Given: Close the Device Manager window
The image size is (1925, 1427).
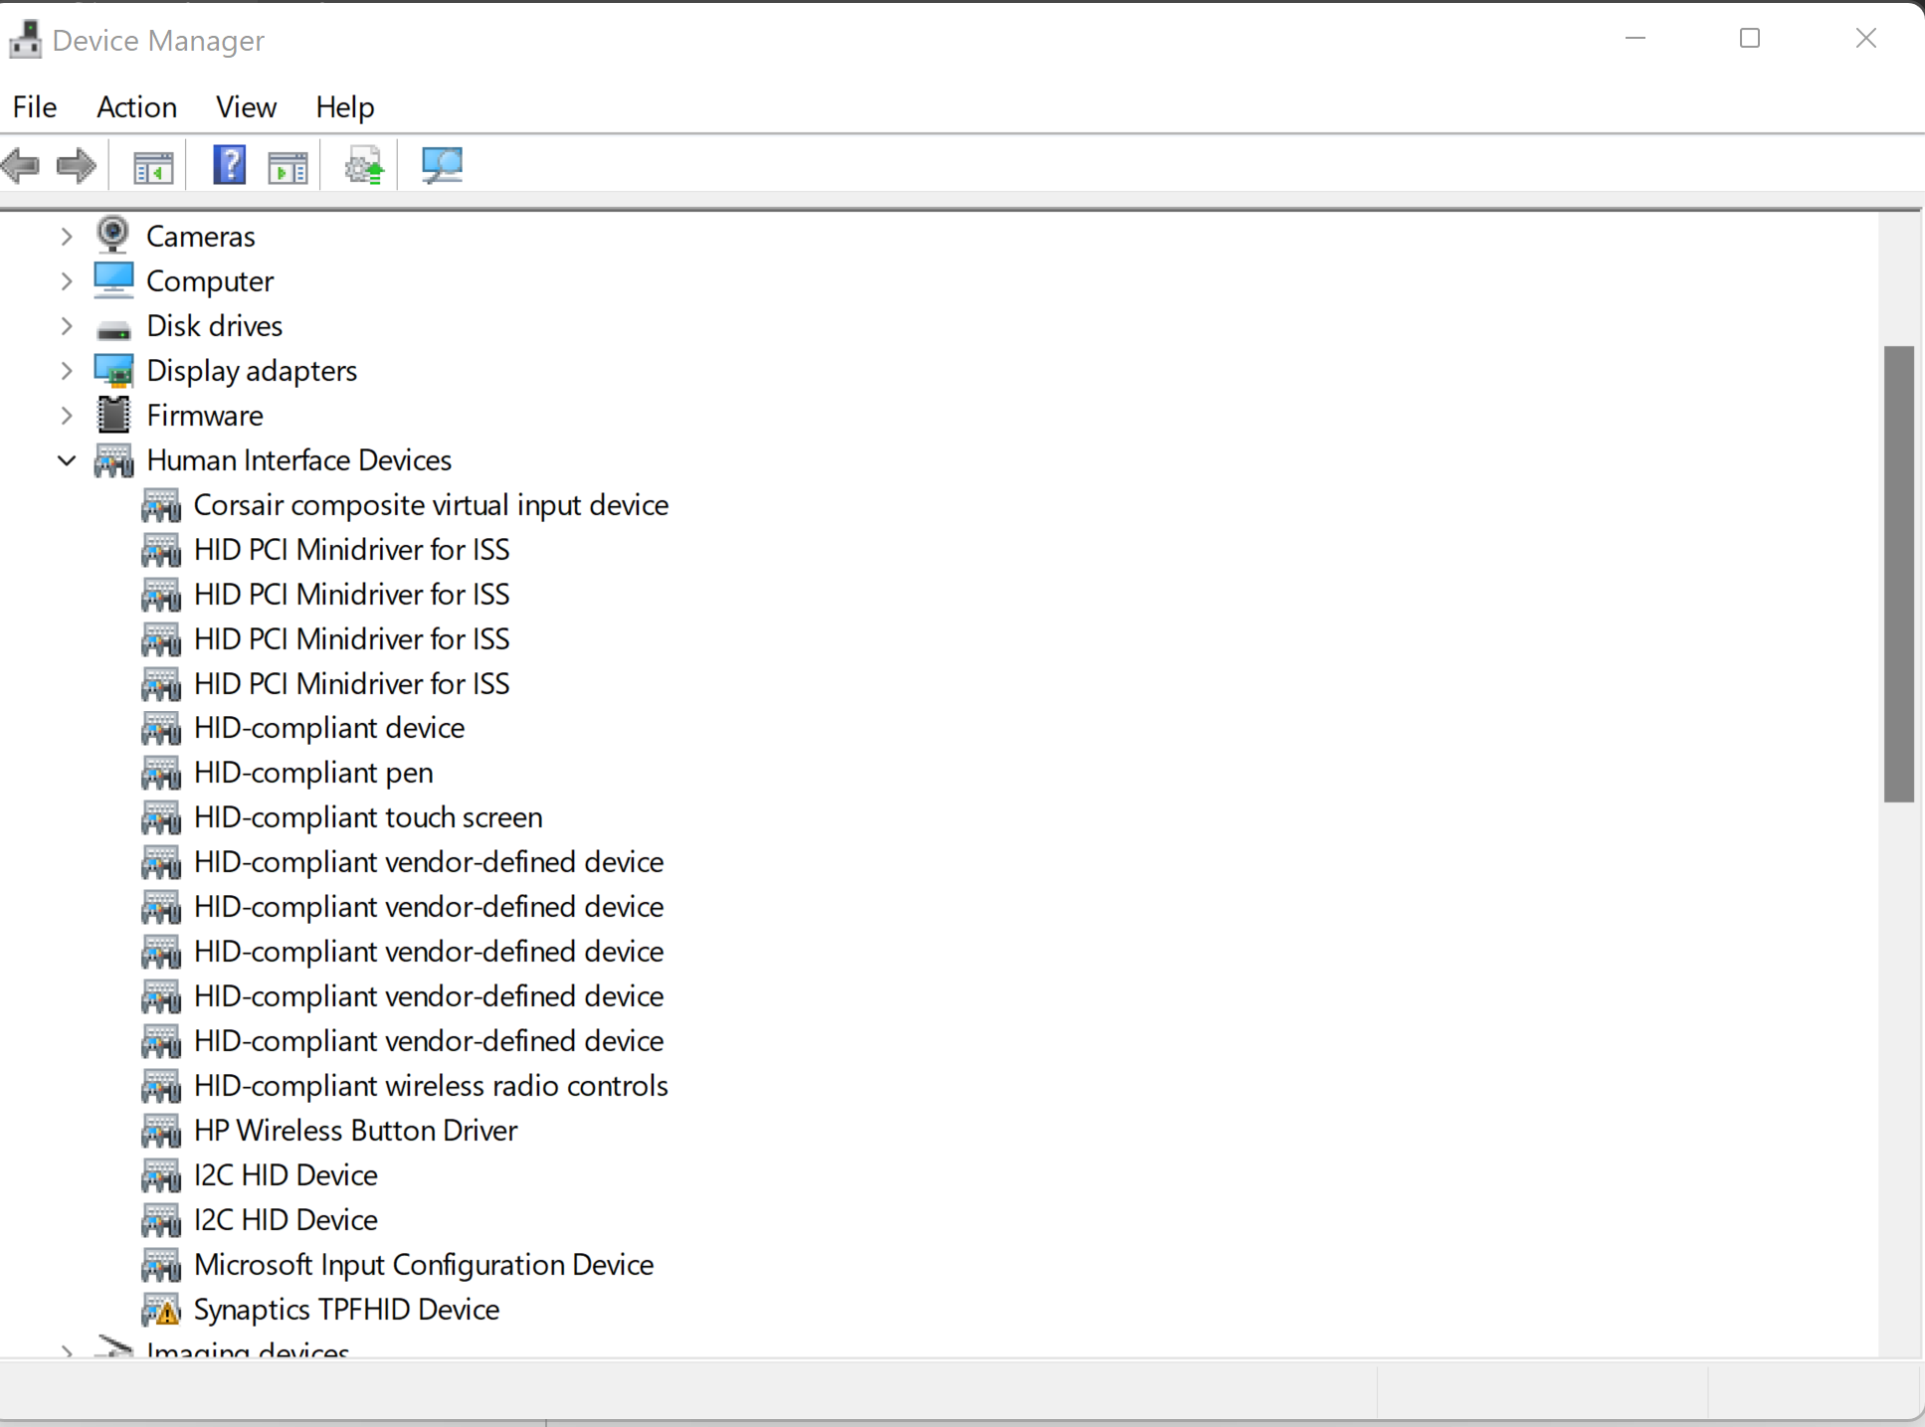Looking at the screenshot, I should (x=1866, y=39).
